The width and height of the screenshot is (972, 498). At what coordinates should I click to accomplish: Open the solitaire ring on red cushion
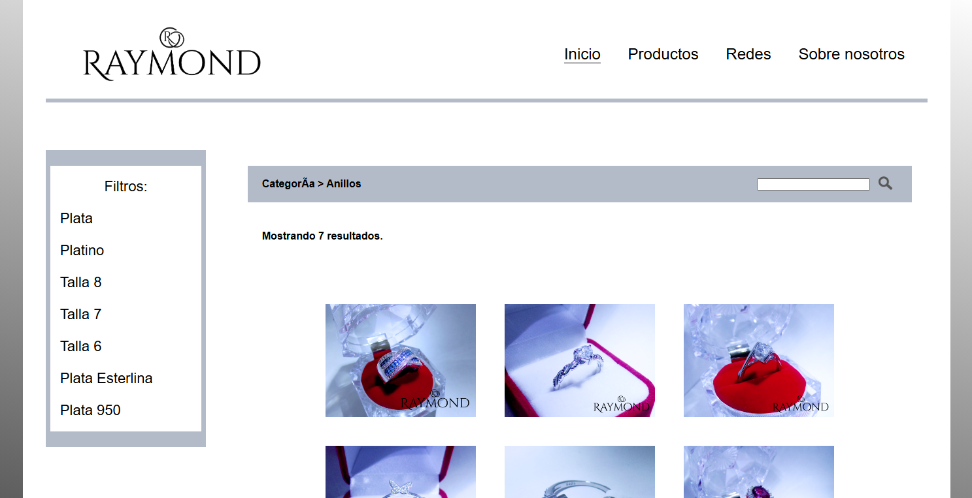click(x=759, y=360)
